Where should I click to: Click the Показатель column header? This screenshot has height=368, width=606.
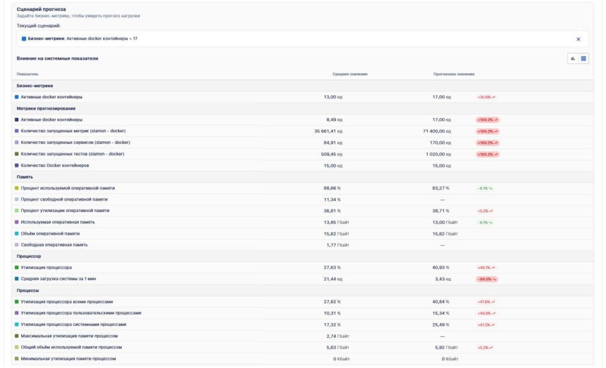(x=27, y=74)
